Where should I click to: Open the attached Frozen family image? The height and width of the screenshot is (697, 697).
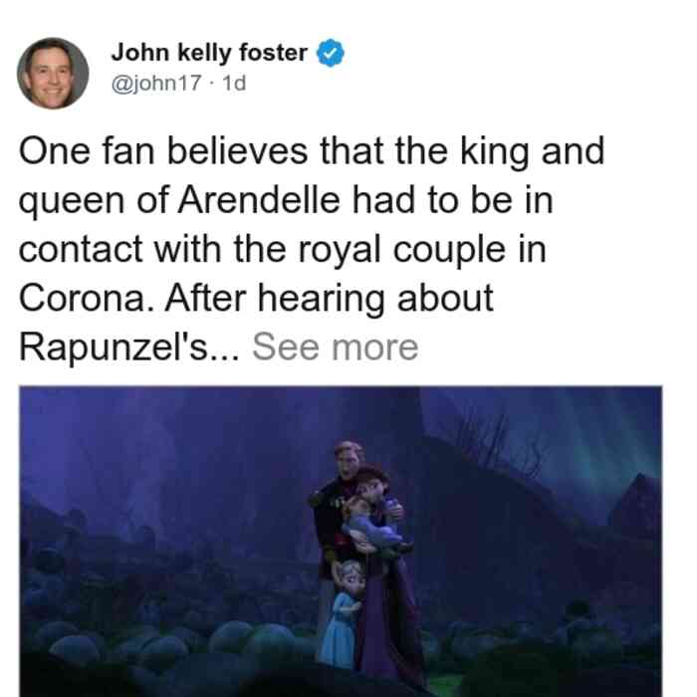[341, 541]
